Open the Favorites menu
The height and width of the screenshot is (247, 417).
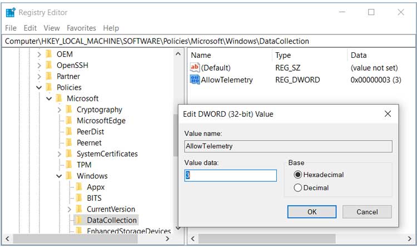81,28
